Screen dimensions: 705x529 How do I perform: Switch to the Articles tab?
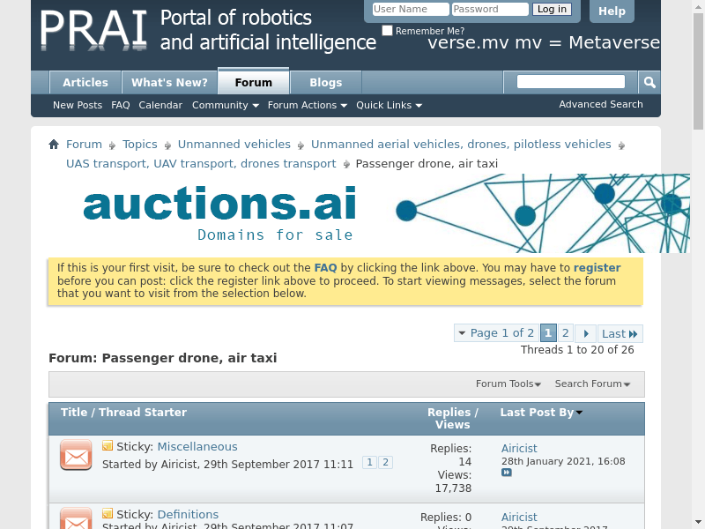click(85, 83)
